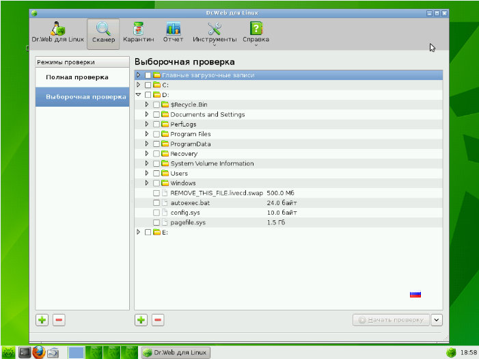Screen dimensions: 479x359
Task: Expand the ProgramData folder
Action: (x=147, y=144)
